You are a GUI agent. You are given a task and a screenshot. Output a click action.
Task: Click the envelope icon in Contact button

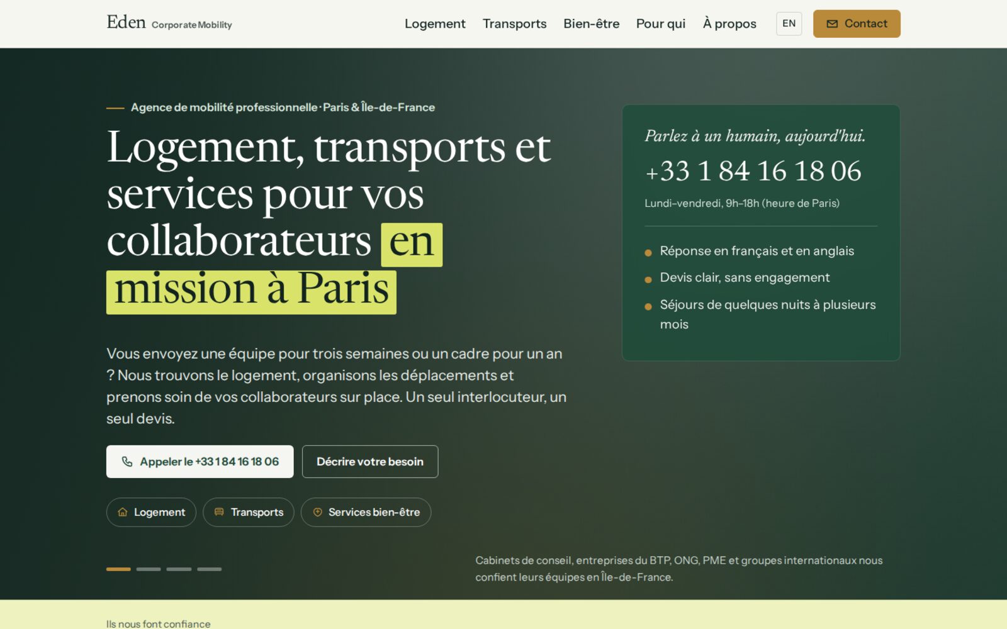click(x=832, y=24)
